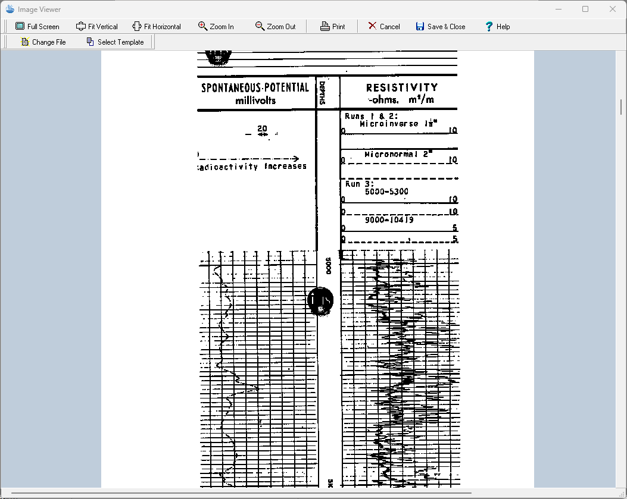Zoom in on the log image
Viewport: 627px width, 499px height.
coord(203,26)
